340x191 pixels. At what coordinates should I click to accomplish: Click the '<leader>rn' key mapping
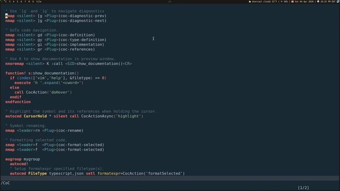tap(28, 130)
